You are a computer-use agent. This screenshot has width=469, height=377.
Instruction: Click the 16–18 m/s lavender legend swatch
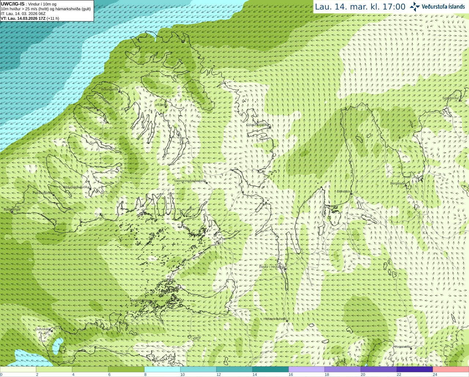click(x=307, y=369)
